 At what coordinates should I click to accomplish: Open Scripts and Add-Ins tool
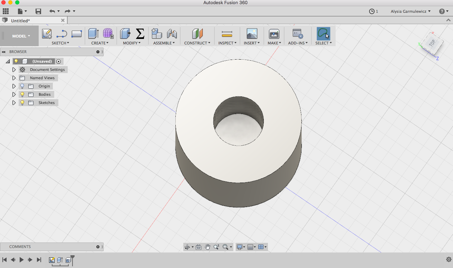pos(298,33)
